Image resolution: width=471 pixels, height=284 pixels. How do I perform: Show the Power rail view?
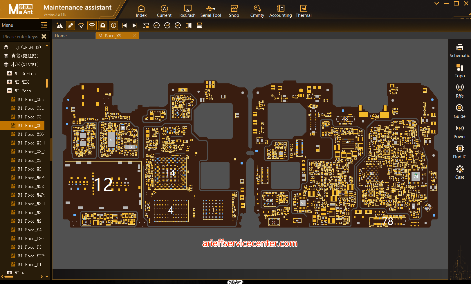click(x=460, y=132)
